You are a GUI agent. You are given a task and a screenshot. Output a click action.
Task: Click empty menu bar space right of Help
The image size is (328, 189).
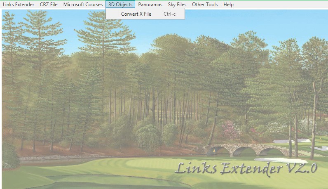280,5
